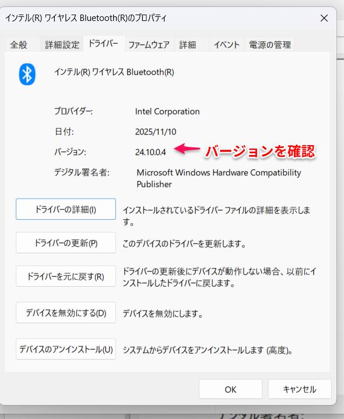Dismiss dialog with キャンセル button
The width and height of the screenshot is (344, 419).
click(x=300, y=389)
